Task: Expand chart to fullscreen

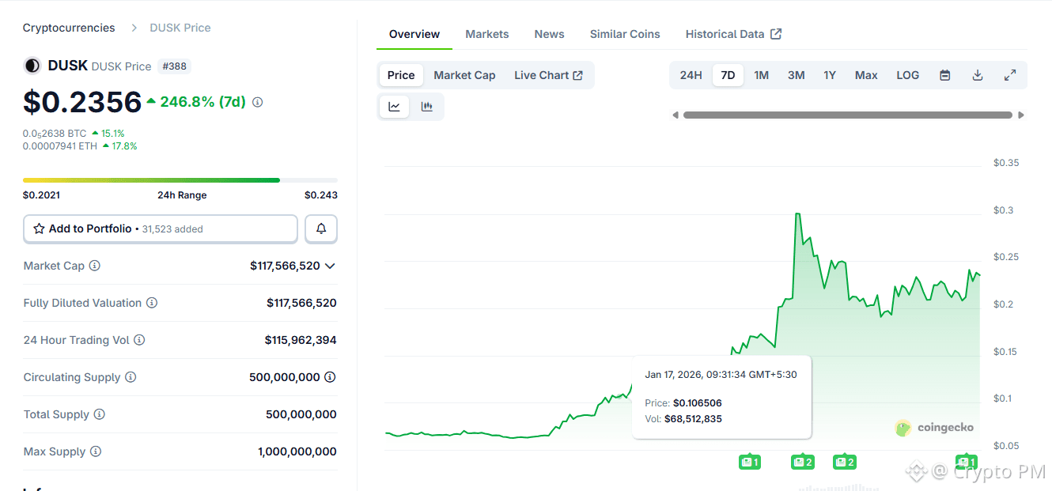Action: 1010,75
